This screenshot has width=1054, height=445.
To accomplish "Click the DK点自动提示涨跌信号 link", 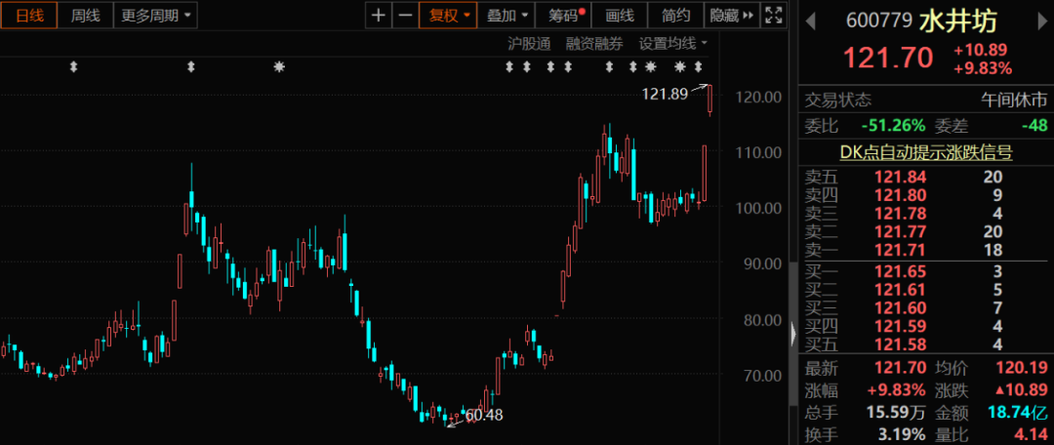I will pos(925,151).
